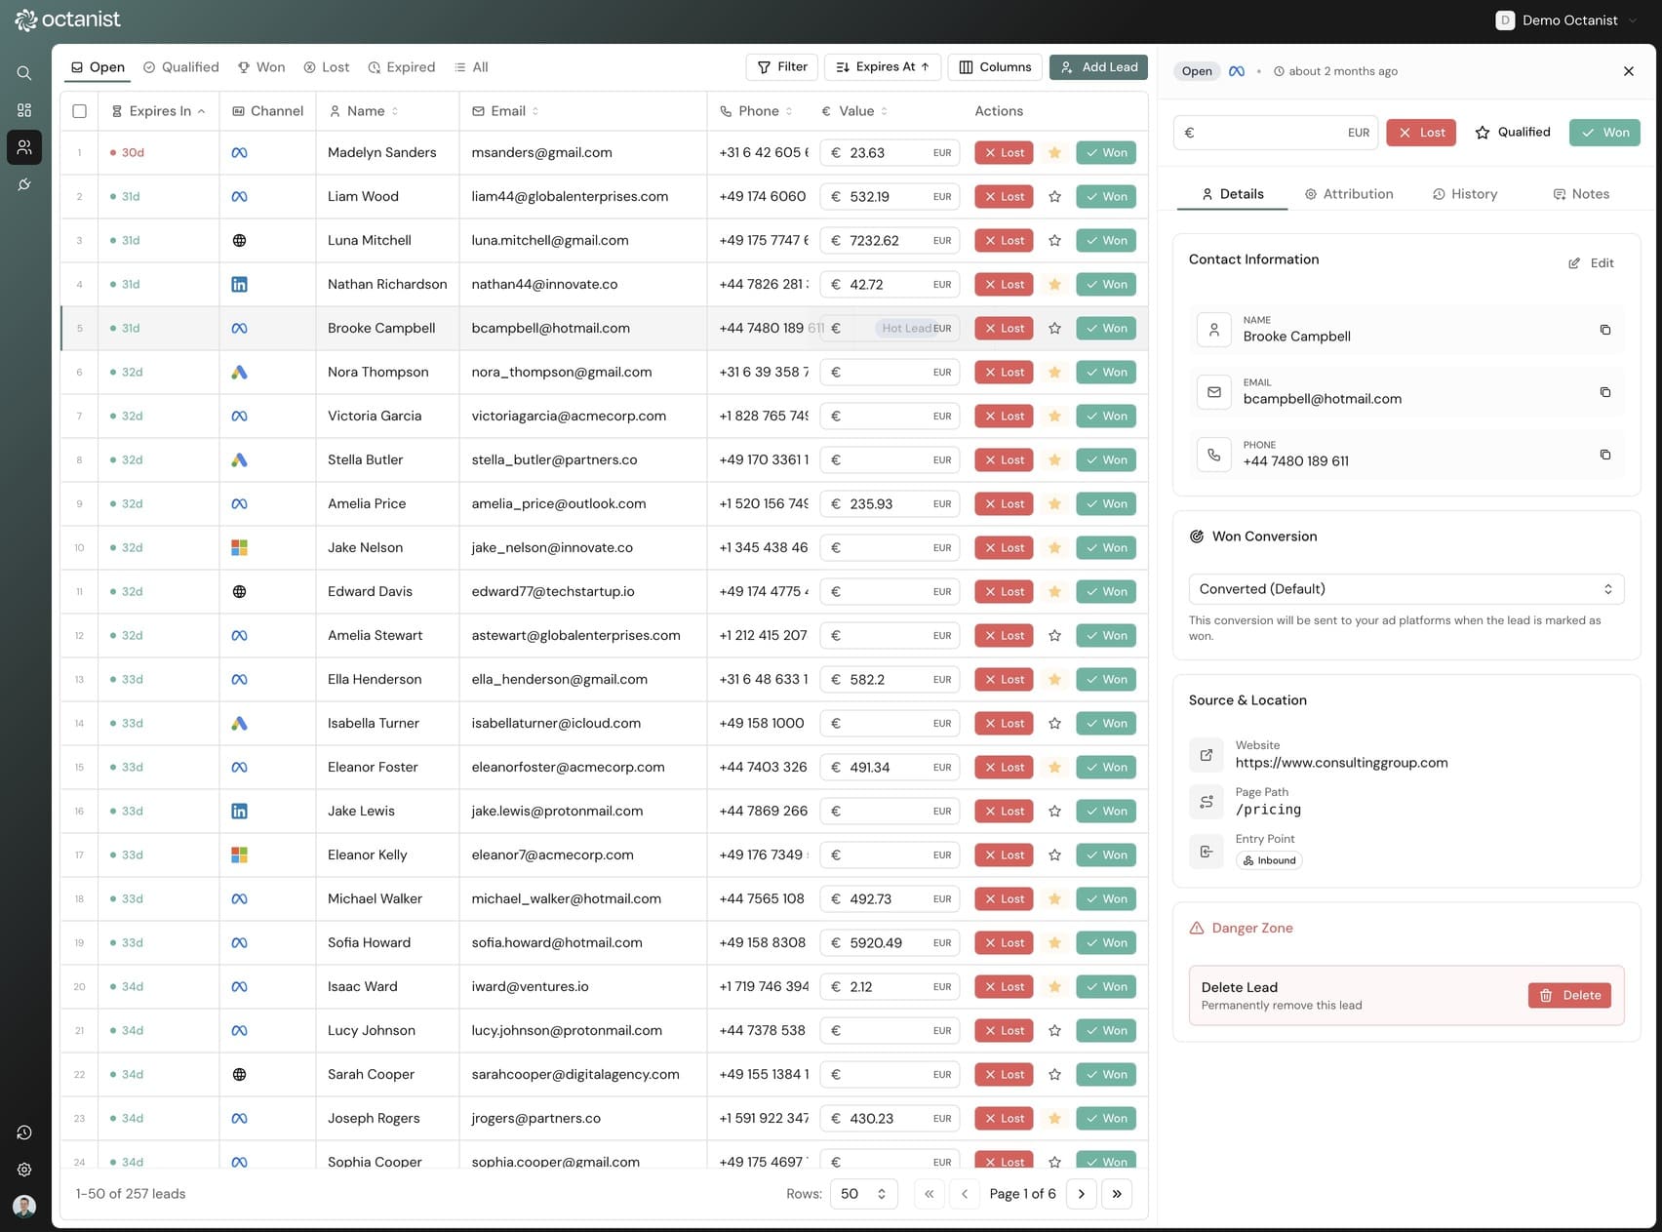Show the Qualified leads tab
The height and width of the screenshot is (1232, 1662).
tap(180, 67)
